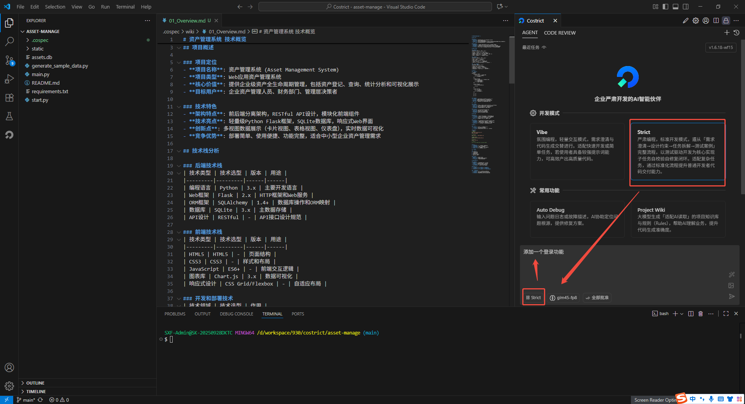Click the add image icon in chat

click(x=731, y=286)
